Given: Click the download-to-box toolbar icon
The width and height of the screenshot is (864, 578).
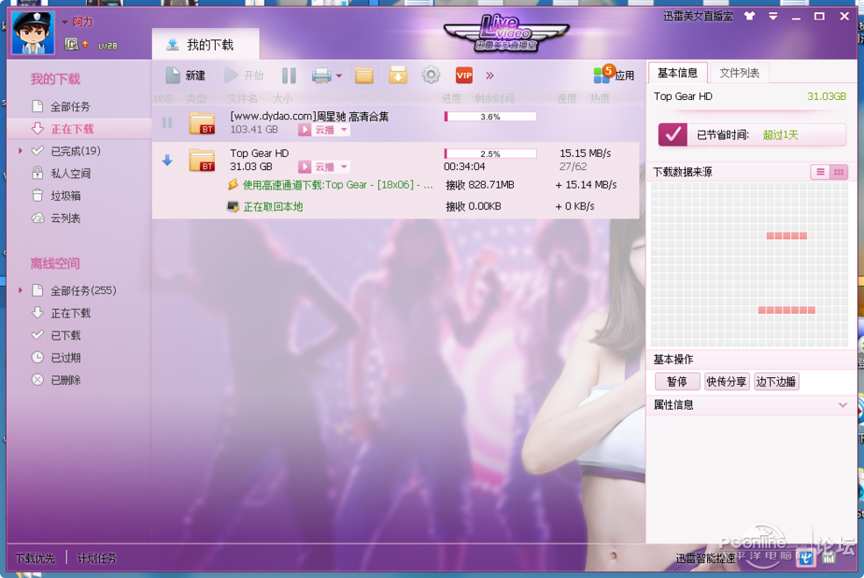Looking at the screenshot, I should 397,75.
